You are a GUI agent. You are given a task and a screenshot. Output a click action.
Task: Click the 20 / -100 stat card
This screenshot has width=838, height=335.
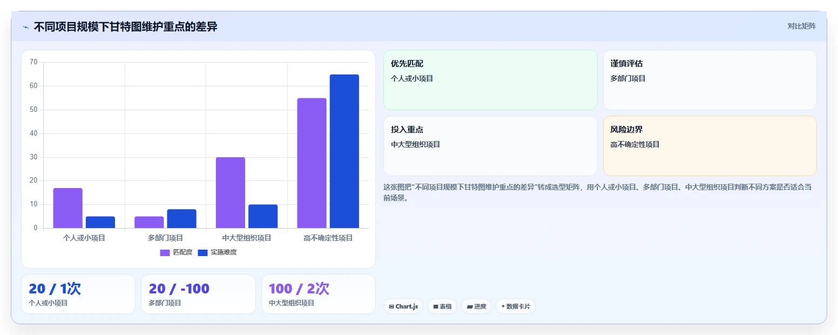[198, 294]
